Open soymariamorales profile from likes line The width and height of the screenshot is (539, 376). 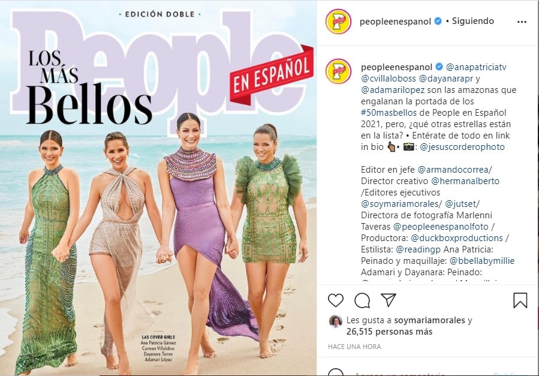pos(429,320)
